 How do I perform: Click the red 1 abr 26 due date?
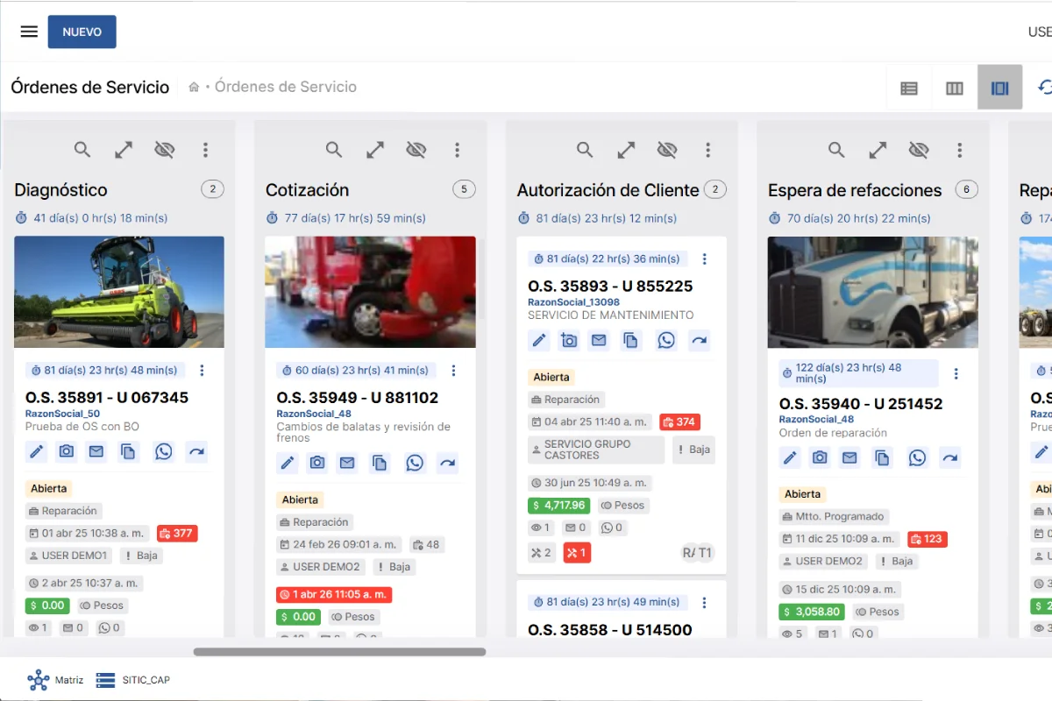coord(334,594)
